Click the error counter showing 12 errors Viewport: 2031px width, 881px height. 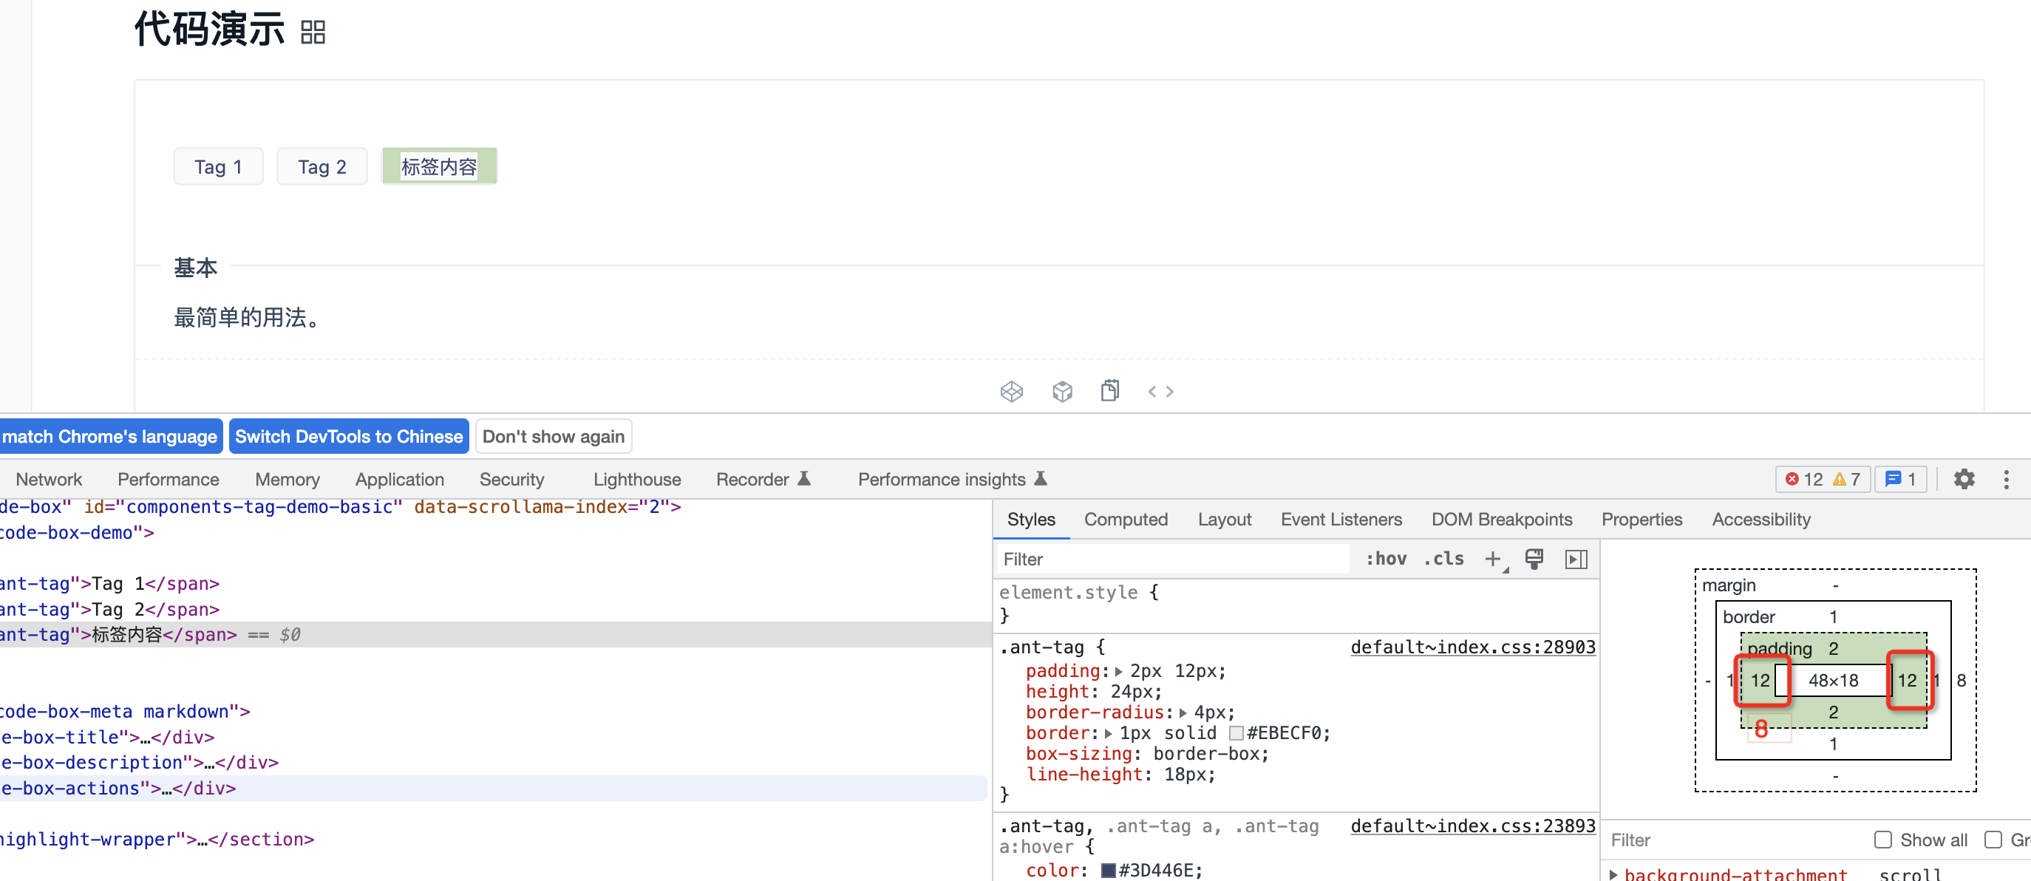pos(1806,479)
